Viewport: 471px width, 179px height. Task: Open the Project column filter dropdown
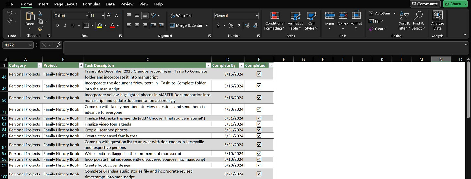click(81, 65)
